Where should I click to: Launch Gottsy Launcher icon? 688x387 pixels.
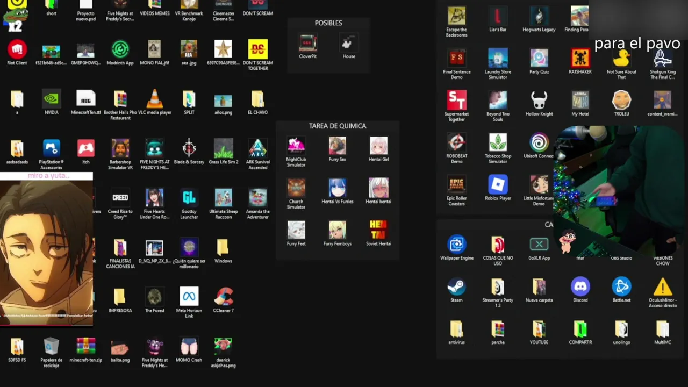pos(189,198)
